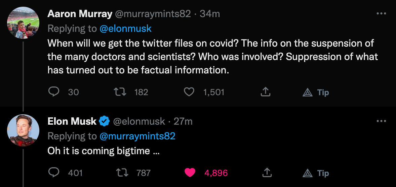Image resolution: width=396 pixels, height=187 pixels.
Task: Share Aaron Murray's tweet
Action: pyautogui.click(x=266, y=92)
